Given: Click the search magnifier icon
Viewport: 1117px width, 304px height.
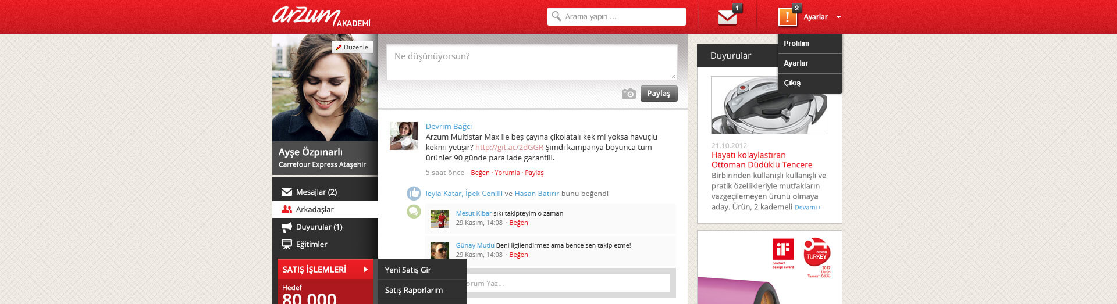Looking at the screenshot, I should point(556,16).
